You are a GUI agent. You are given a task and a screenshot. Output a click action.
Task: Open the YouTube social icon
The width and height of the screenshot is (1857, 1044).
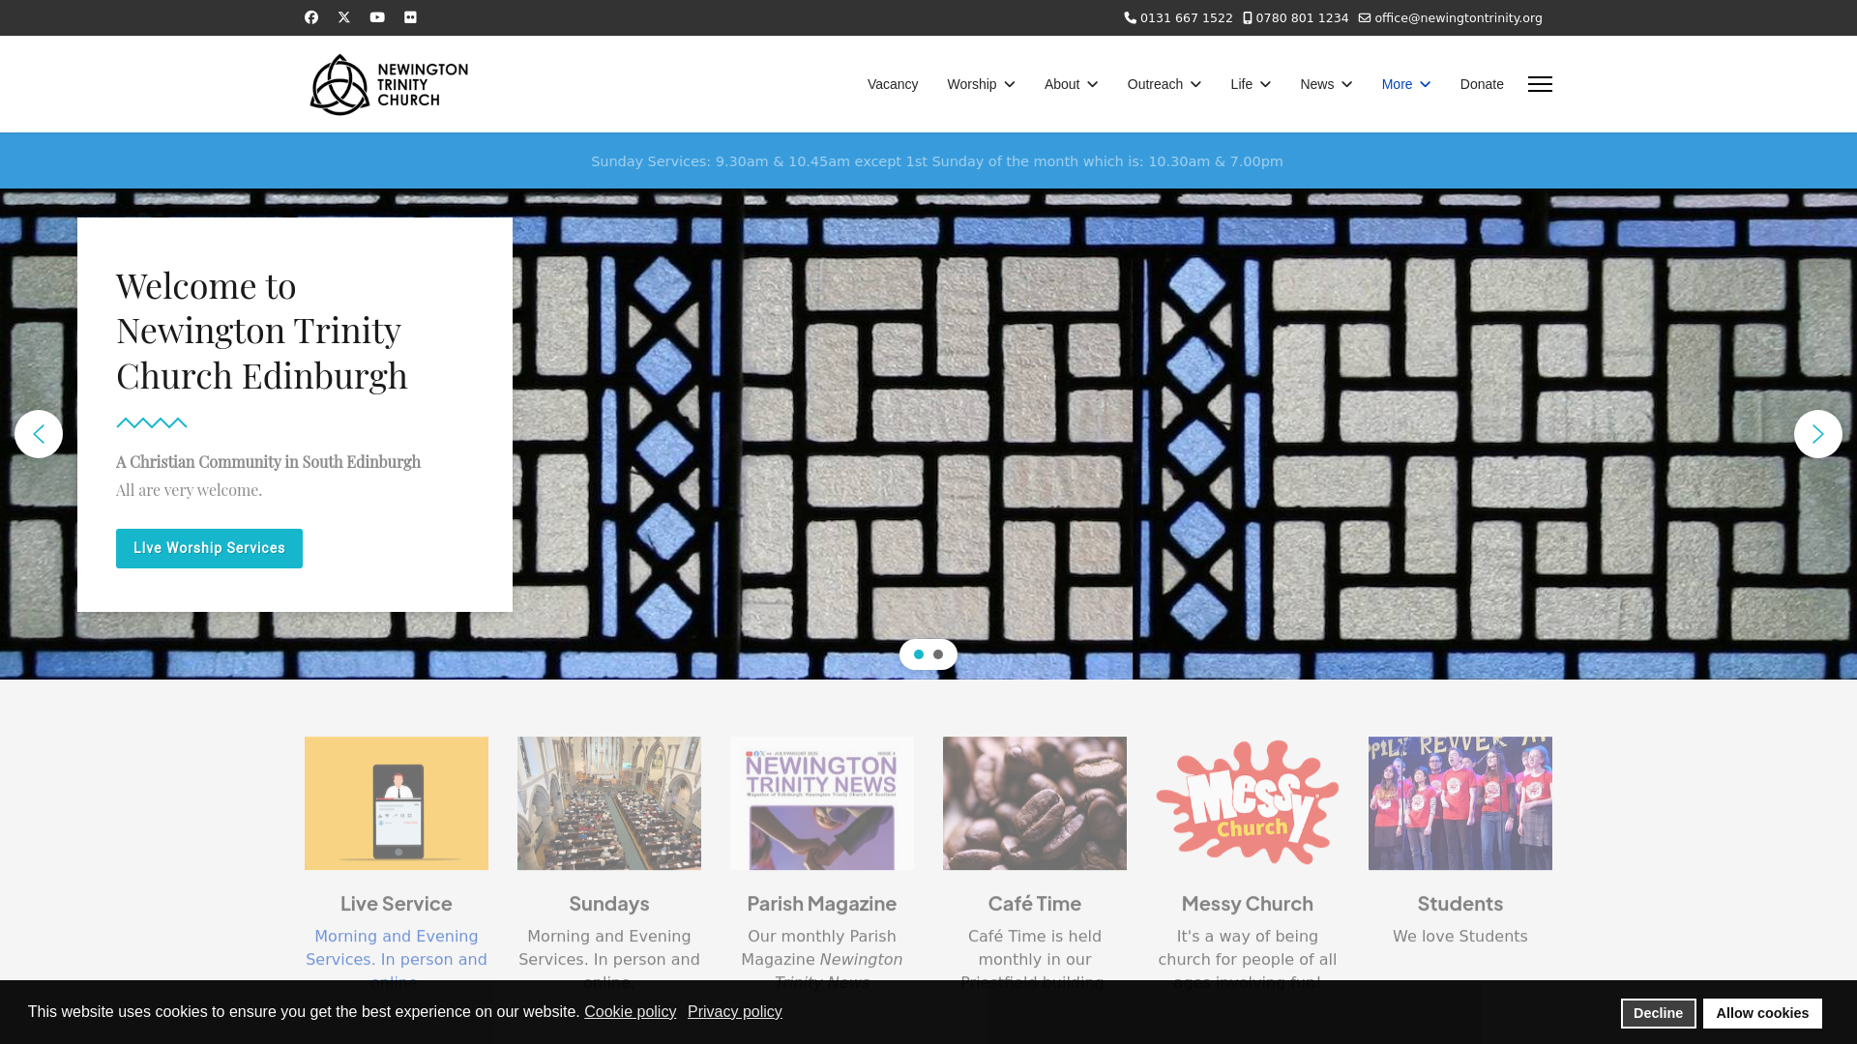377,17
